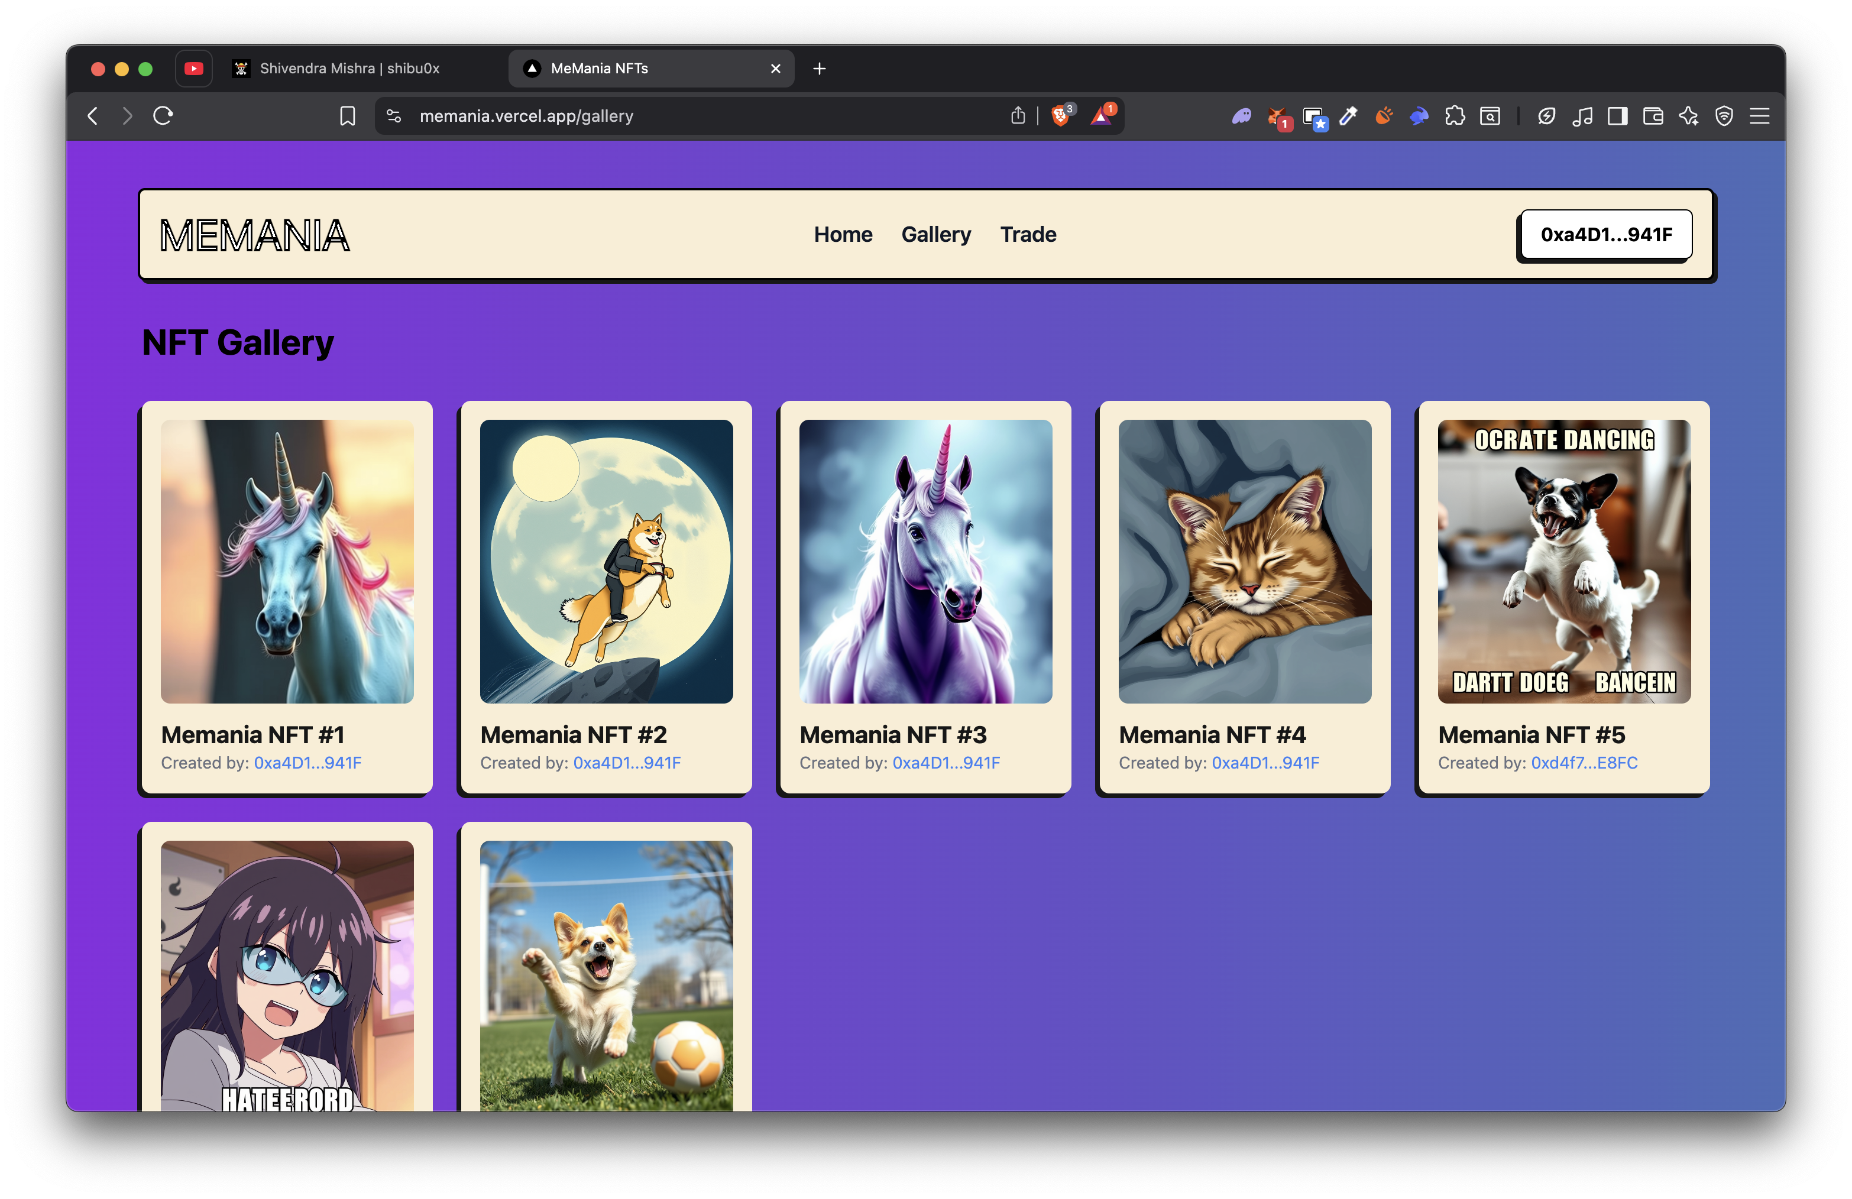Select the eyedropper color picker extension
Image resolution: width=1852 pixels, height=1199 pixels.
coord(1348,116)
